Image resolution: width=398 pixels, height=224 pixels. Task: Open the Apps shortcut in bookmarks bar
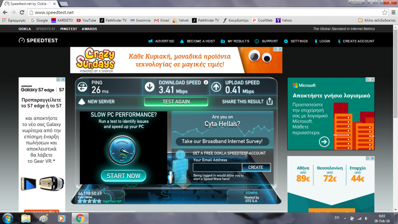coord(14,20)
